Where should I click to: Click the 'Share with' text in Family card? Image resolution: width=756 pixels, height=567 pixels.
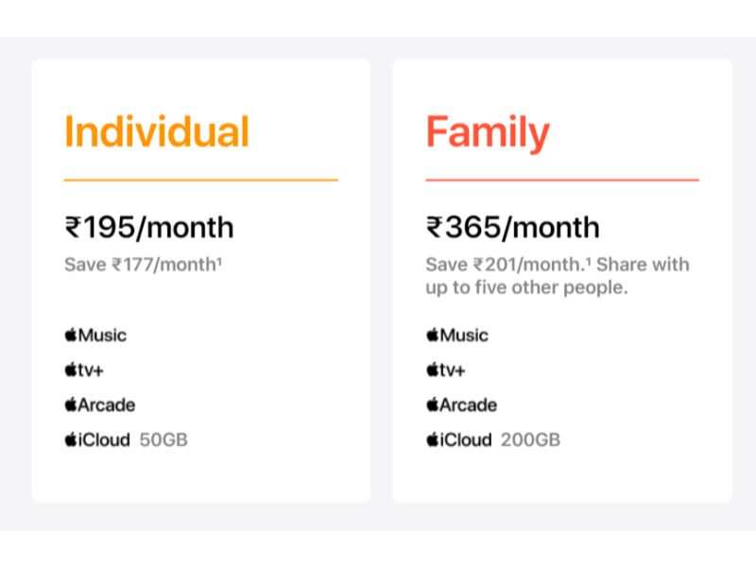[x=643, y=265]
